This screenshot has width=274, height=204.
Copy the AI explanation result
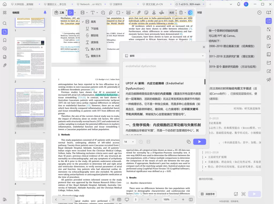pos(189,142)
